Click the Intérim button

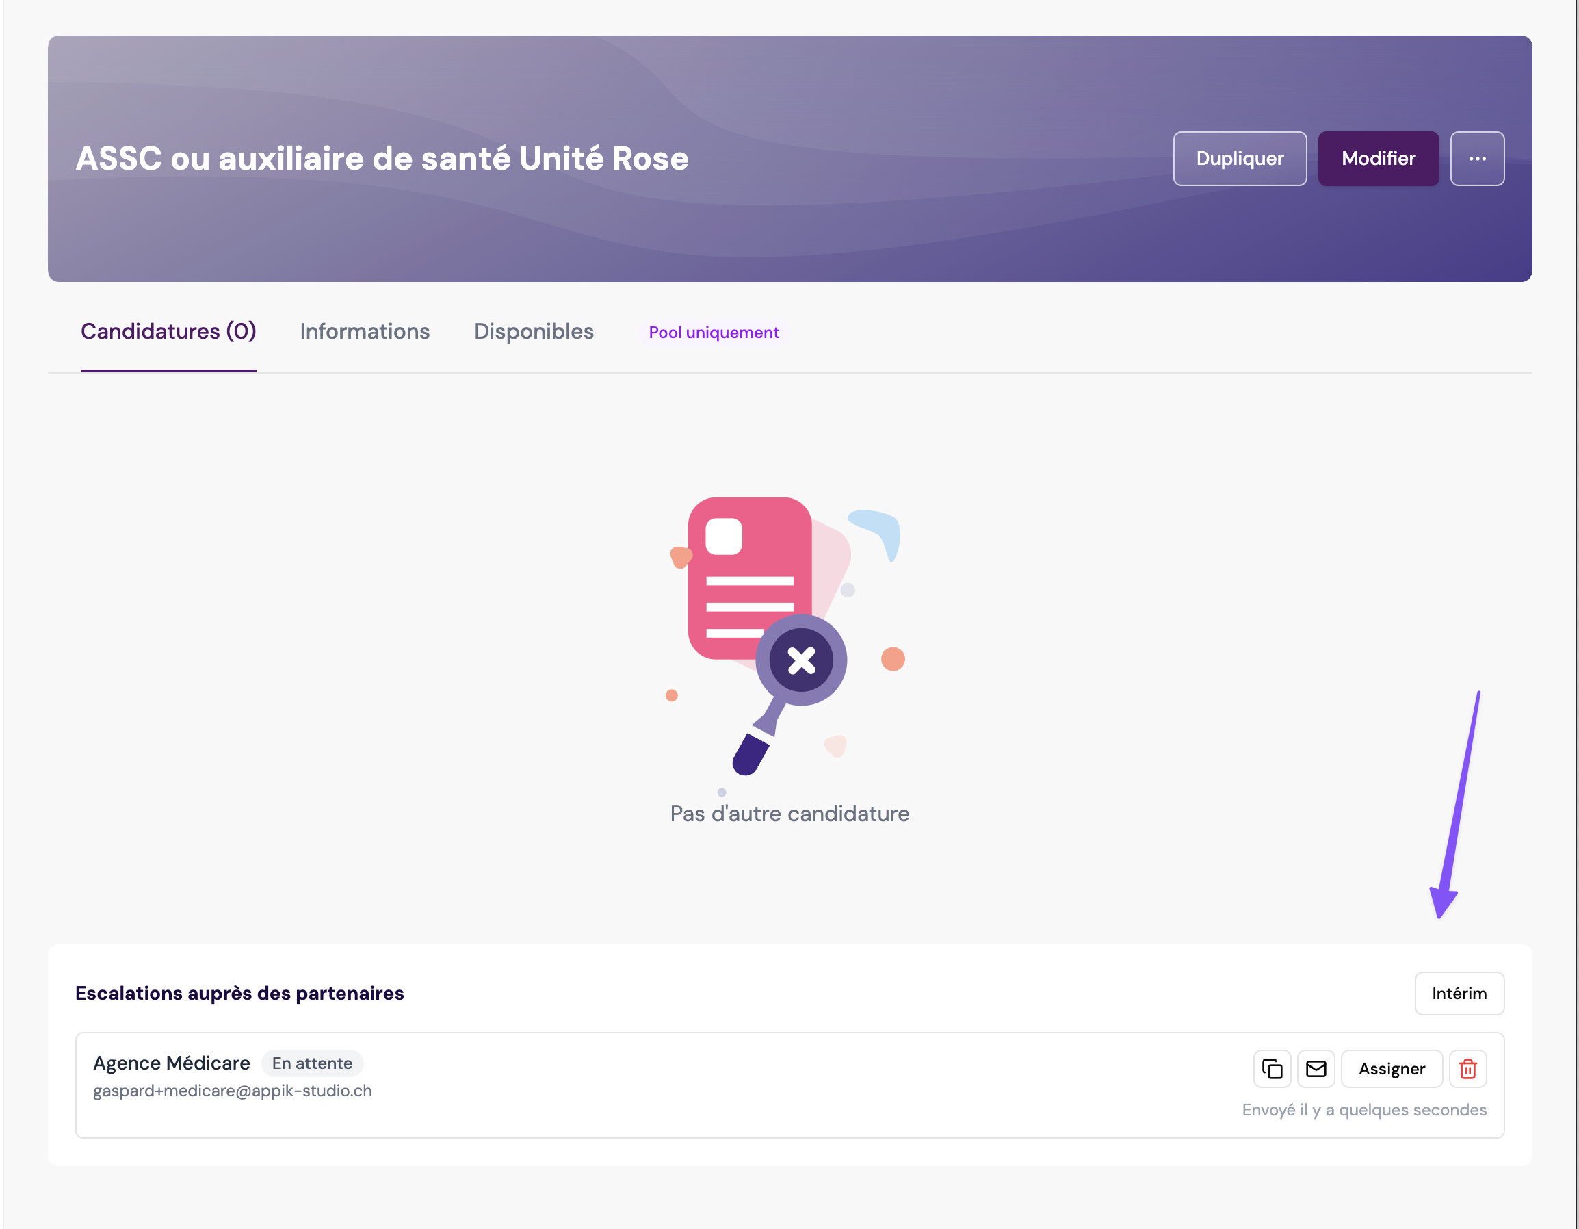1459,994
